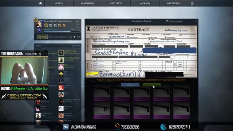Open friend with red-haired girl avatar
The width and height of the screenshot is (233, 131).
(x=61, y=88)
